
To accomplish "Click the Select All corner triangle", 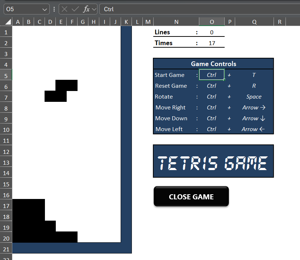I will click(8, 22).
